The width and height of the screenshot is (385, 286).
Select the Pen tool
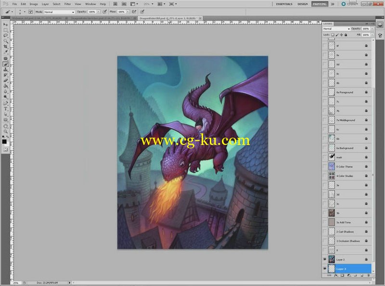[5, 103]
